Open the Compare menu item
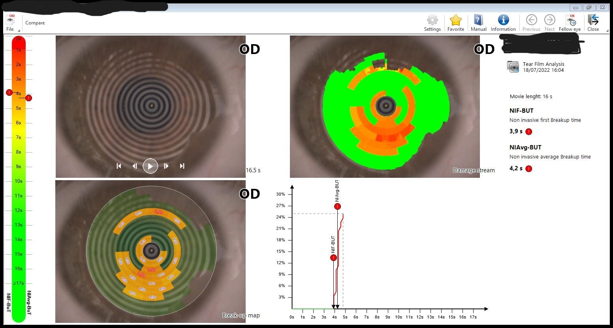Screen dimensions: 613x328 pyautogui.click(x=35, y=23)
